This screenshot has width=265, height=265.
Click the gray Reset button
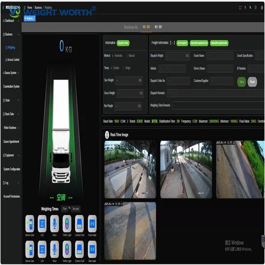coord(252,82)
